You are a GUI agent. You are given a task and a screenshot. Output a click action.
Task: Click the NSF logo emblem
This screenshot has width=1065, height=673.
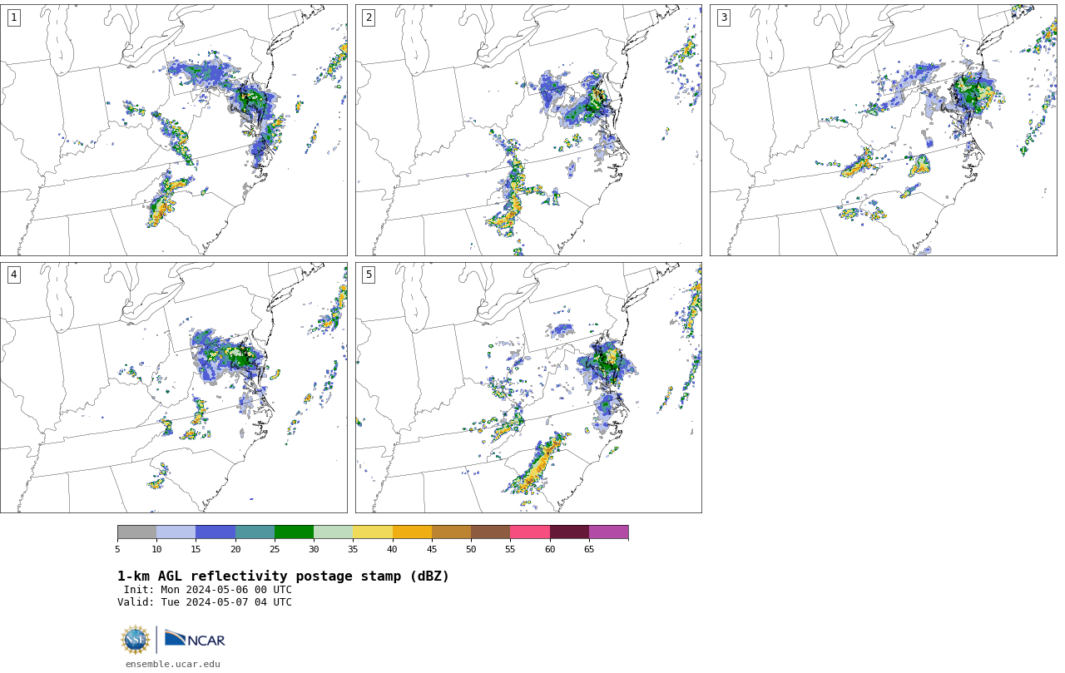tap(136, 640)
